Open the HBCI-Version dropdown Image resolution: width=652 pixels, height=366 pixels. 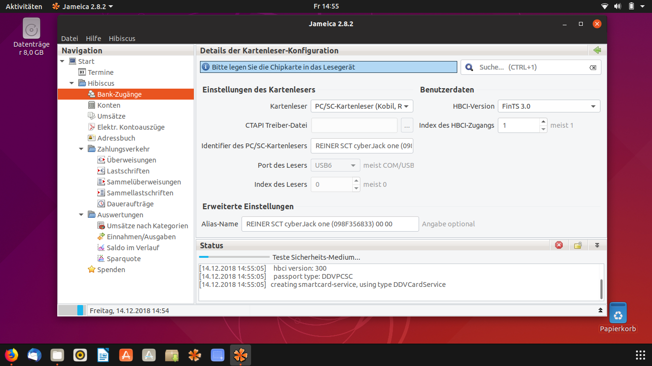click(549, 106)
